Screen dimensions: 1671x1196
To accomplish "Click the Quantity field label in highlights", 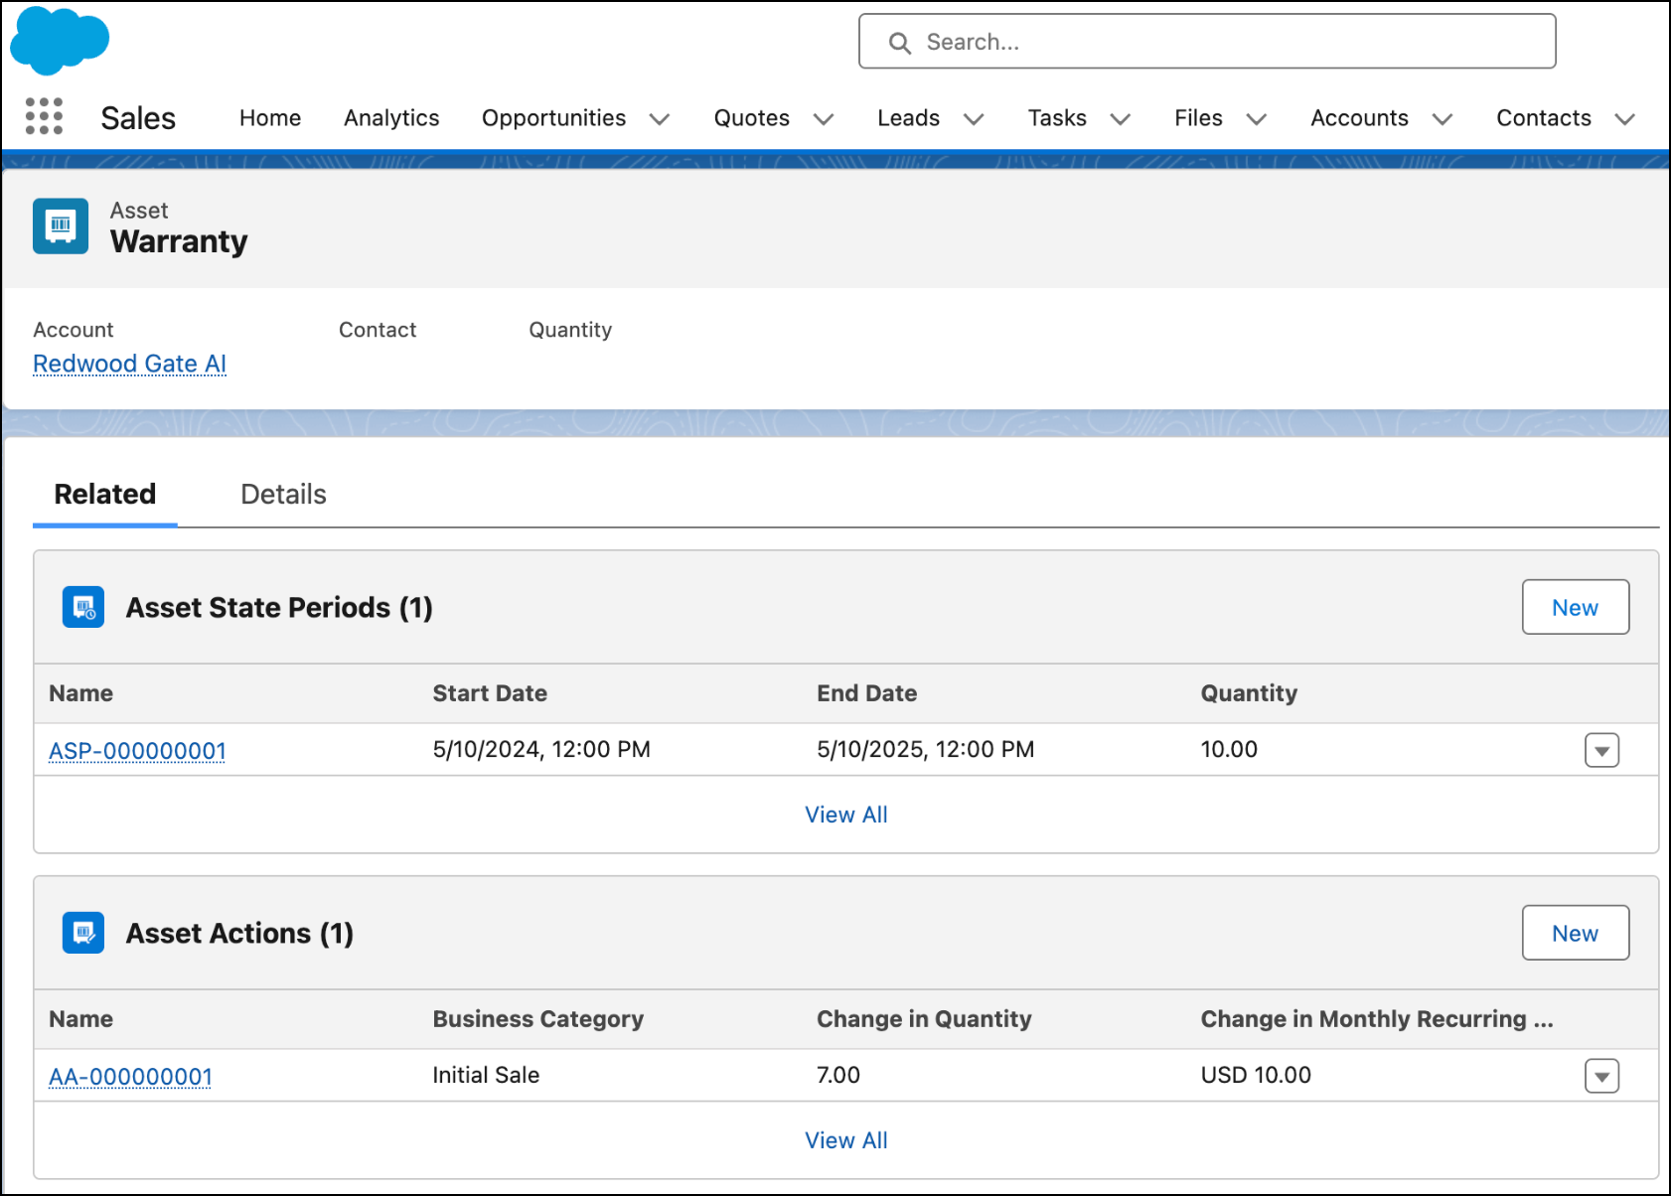I will [570, 330].
